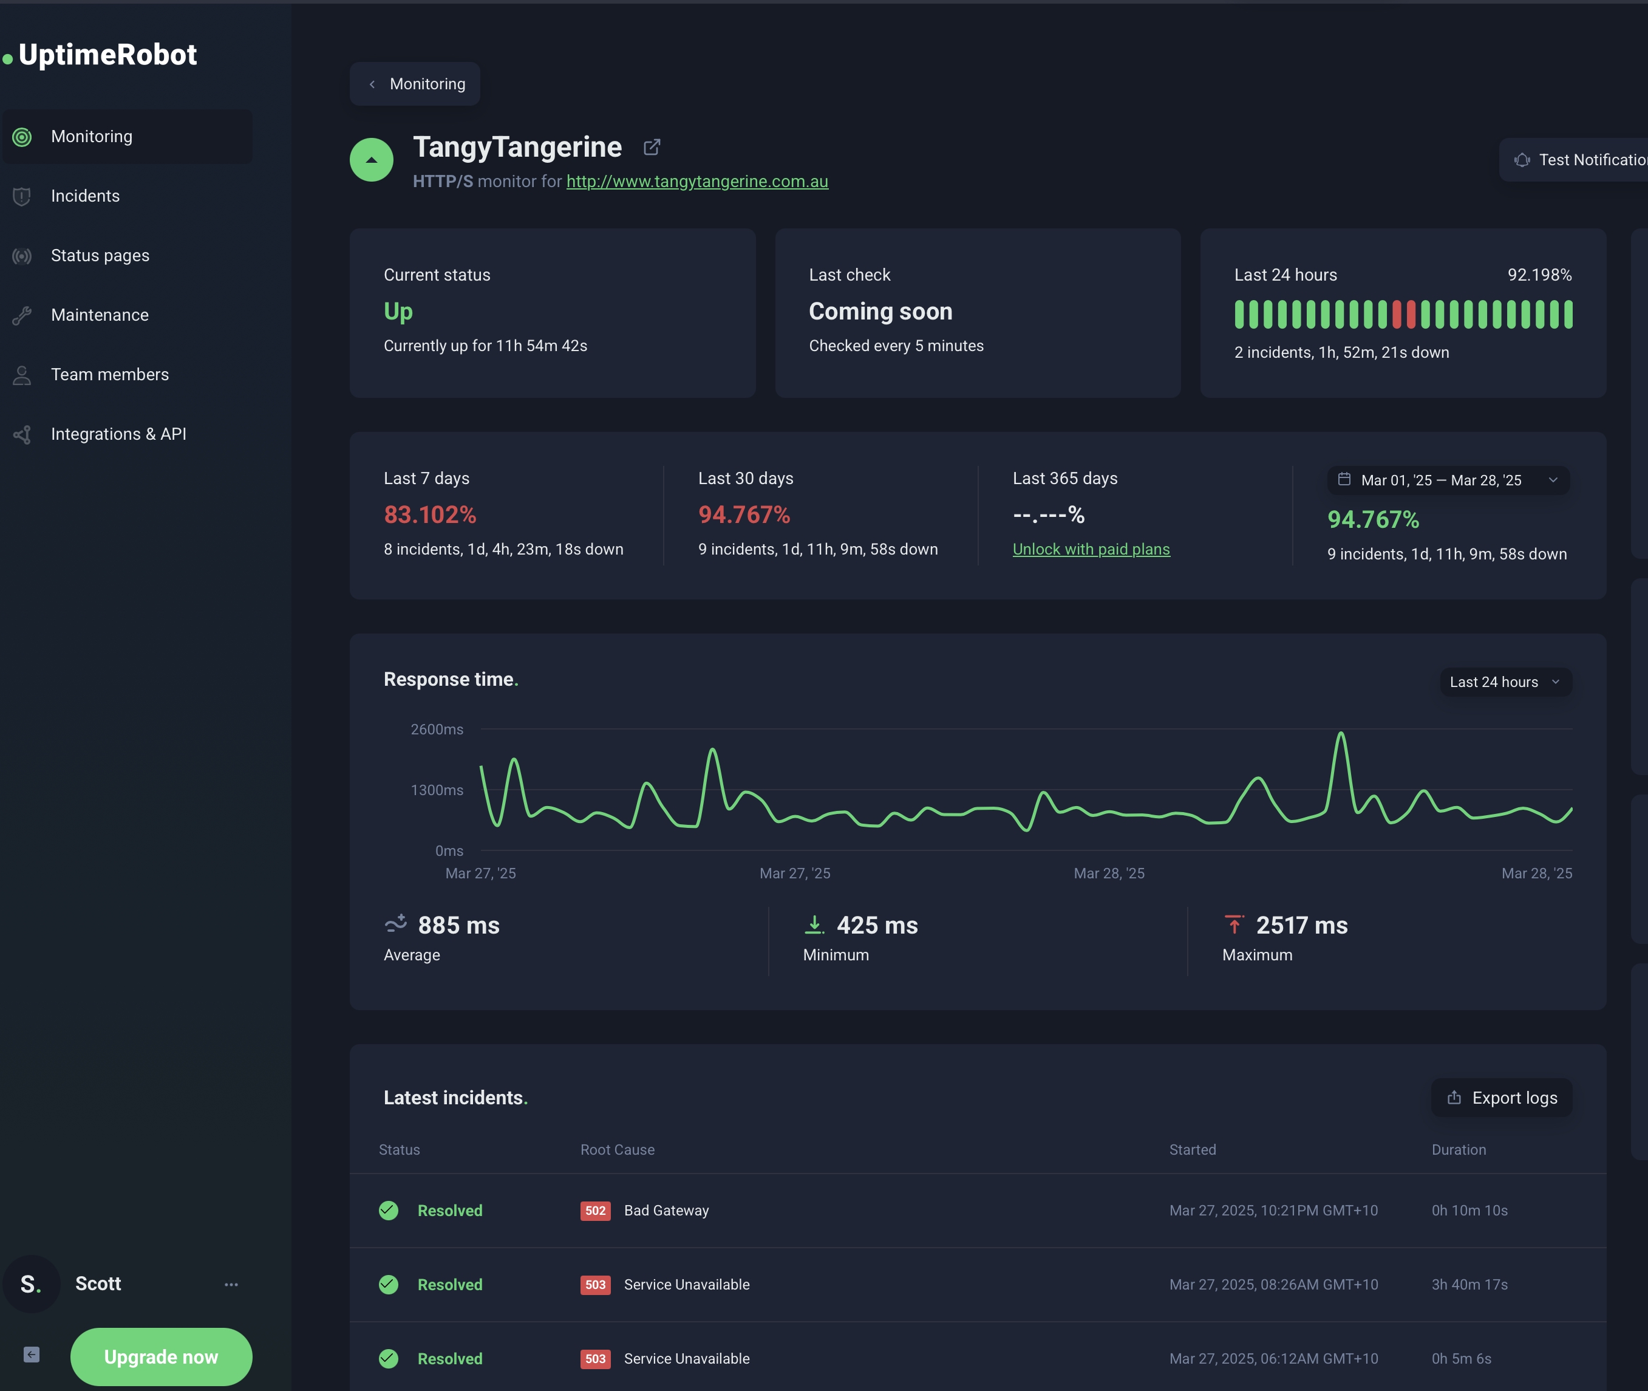Click the '0h 10m 10s' duration
1648x1391 pixels.
point(1470,1211)
